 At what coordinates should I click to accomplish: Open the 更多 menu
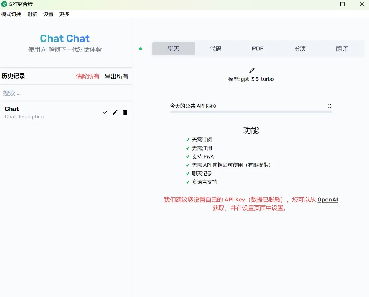[64, 14]
